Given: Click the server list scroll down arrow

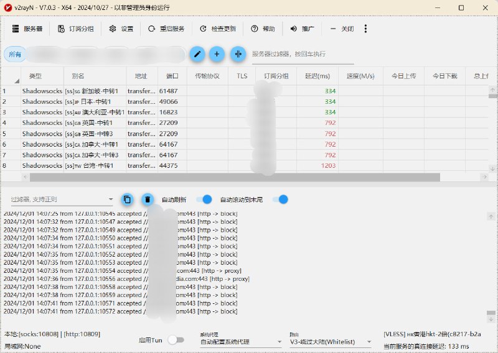Looking at the screenshot, I should click(492, 168).
